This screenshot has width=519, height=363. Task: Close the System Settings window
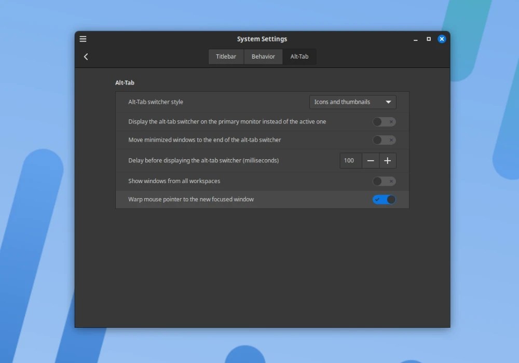pyautogui.click(x=442, y=39)
